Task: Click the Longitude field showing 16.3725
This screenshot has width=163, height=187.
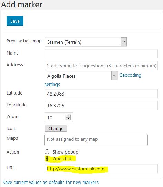Action: [101, 106]
